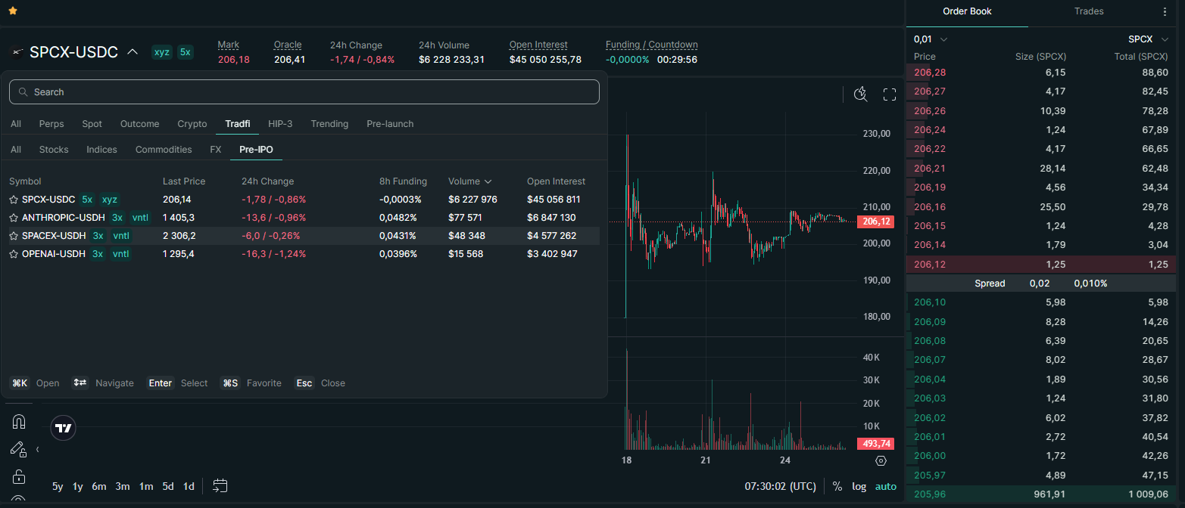This screenshot has height=508, width=1185.
Task: Open the quick search lightning icon on chart
Action: coord(860,94)
